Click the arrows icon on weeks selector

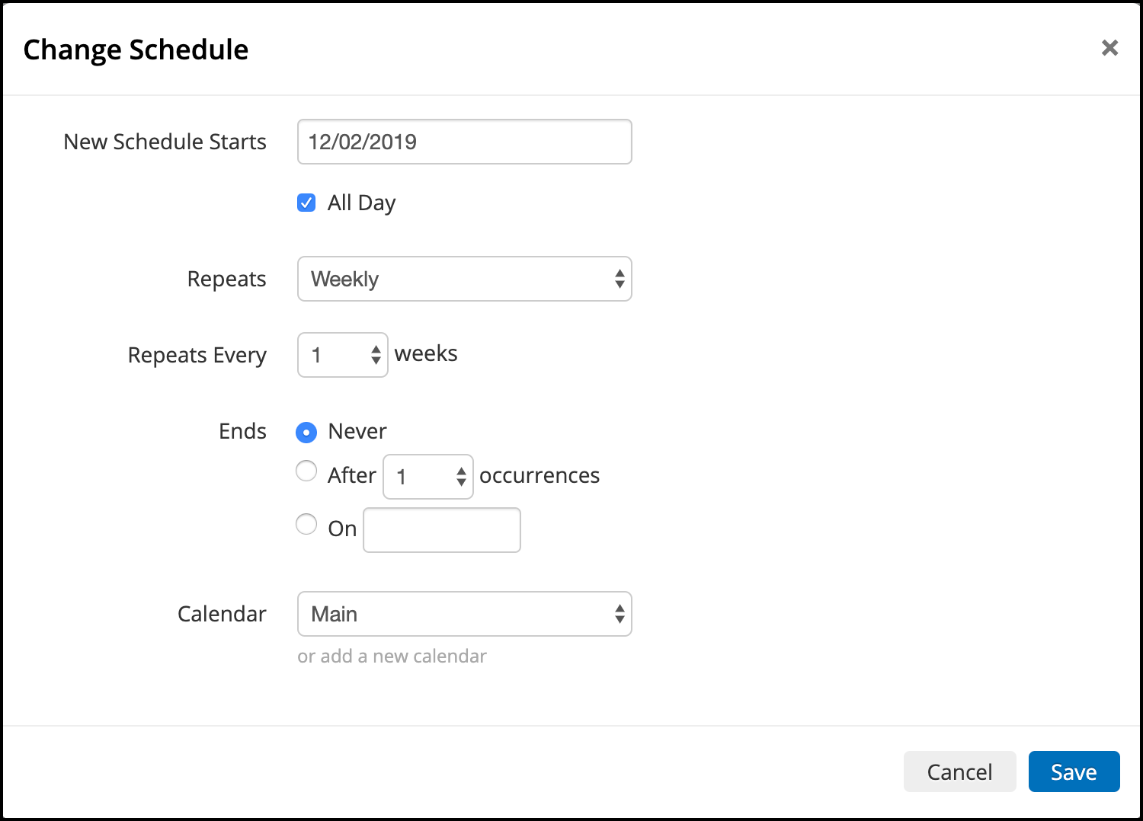coord(376,355)
